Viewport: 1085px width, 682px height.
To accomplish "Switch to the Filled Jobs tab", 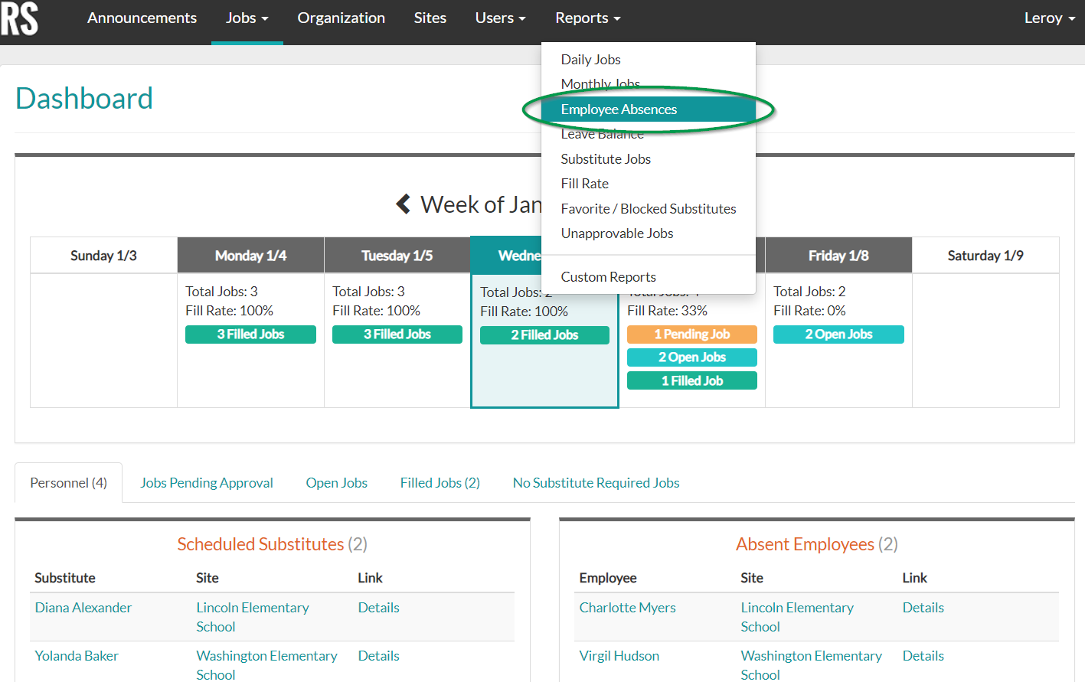I will 440,482.
